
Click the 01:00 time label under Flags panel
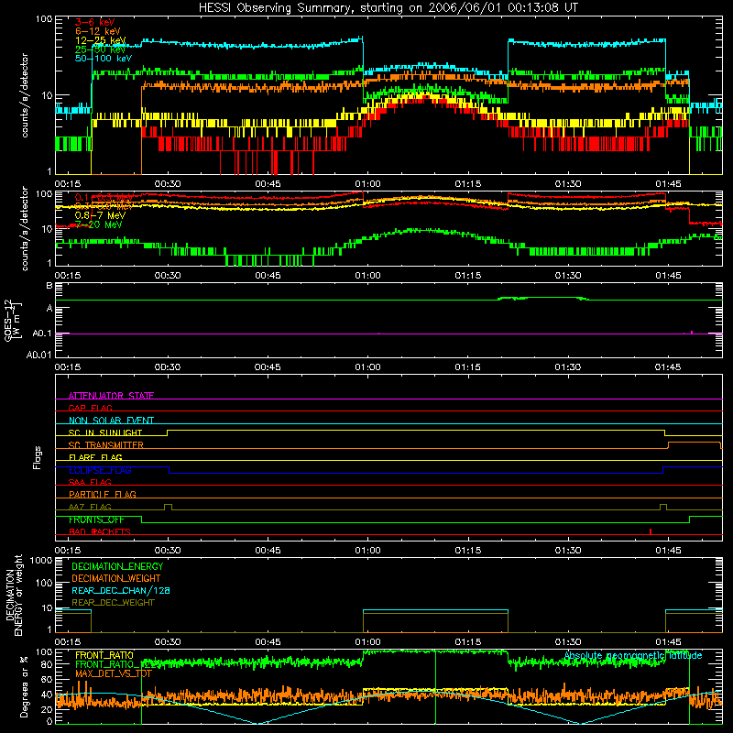[367, 551]
